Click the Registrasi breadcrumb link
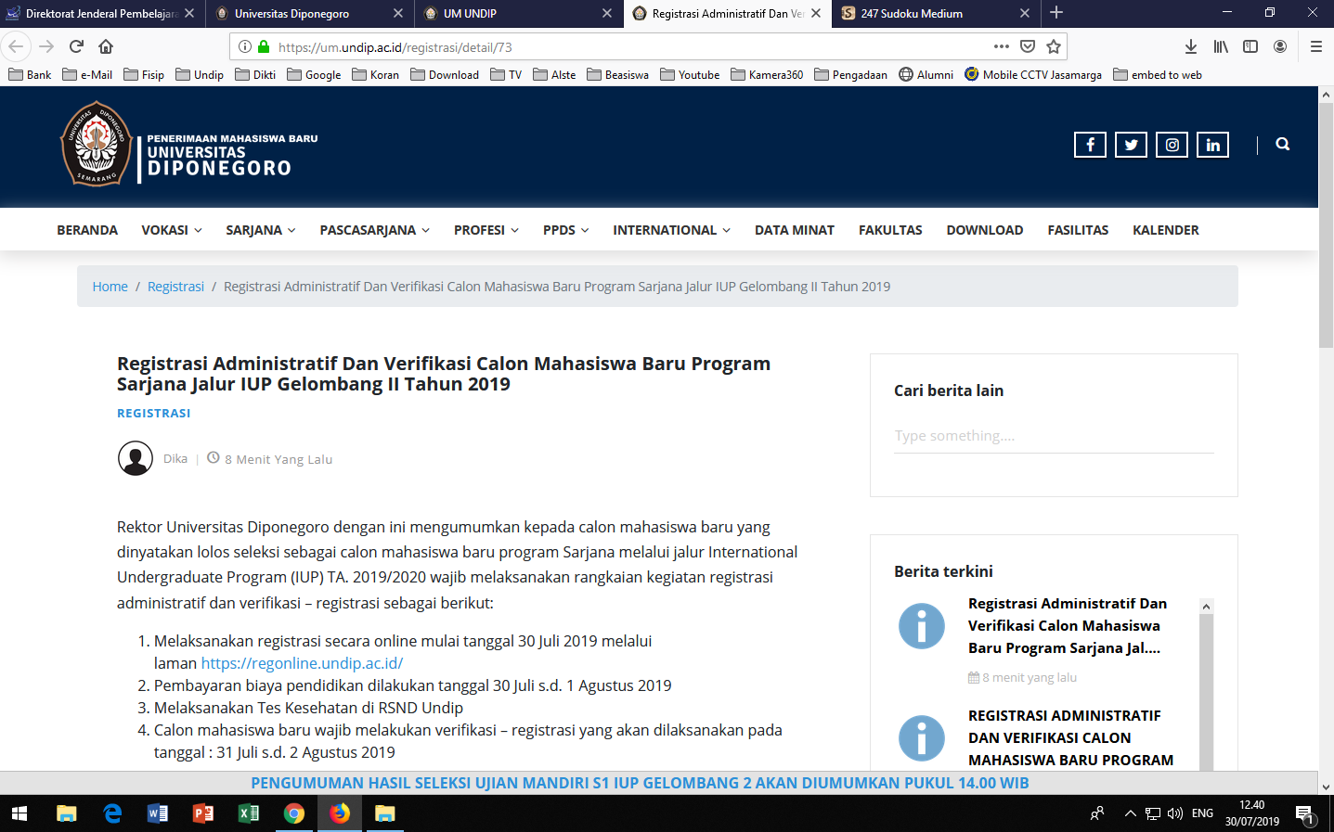 pos(175,287)
